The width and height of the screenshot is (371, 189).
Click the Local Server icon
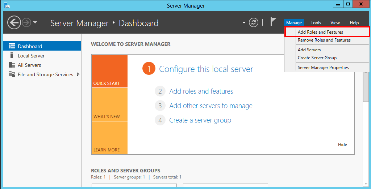coord(12,55)
